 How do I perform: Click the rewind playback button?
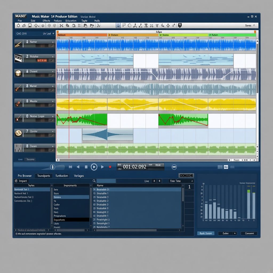[x=78, y=167]
